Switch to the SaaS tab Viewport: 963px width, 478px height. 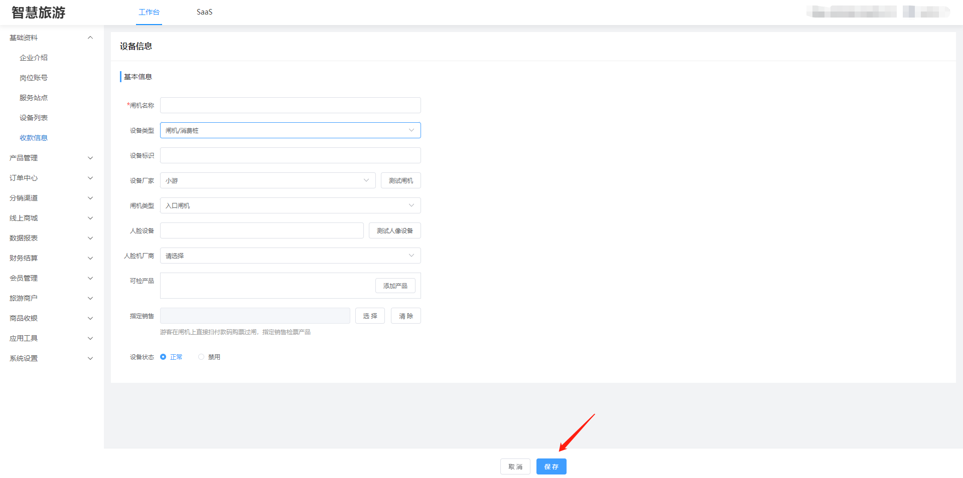204,12
